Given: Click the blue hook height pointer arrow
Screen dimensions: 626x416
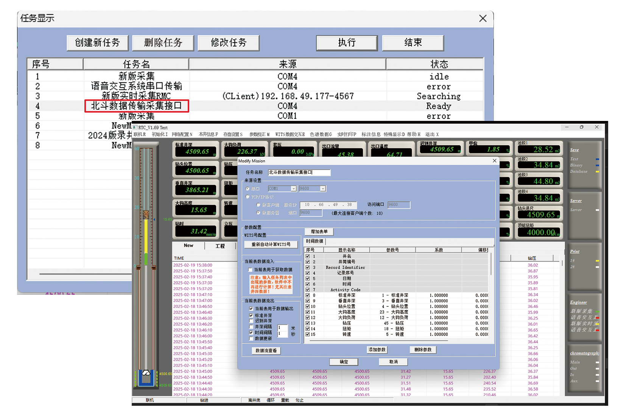Looking at the screenshot, I should pyautogui.click(x=154, y=219).
